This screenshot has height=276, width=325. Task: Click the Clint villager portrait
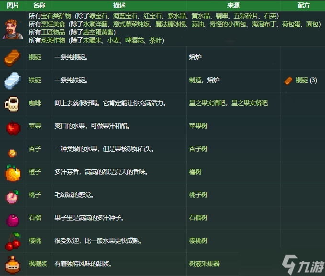tap(13, 29)
